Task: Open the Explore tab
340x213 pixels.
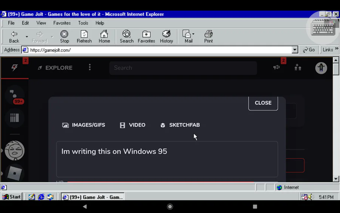Action: click(x=55, y=68)
